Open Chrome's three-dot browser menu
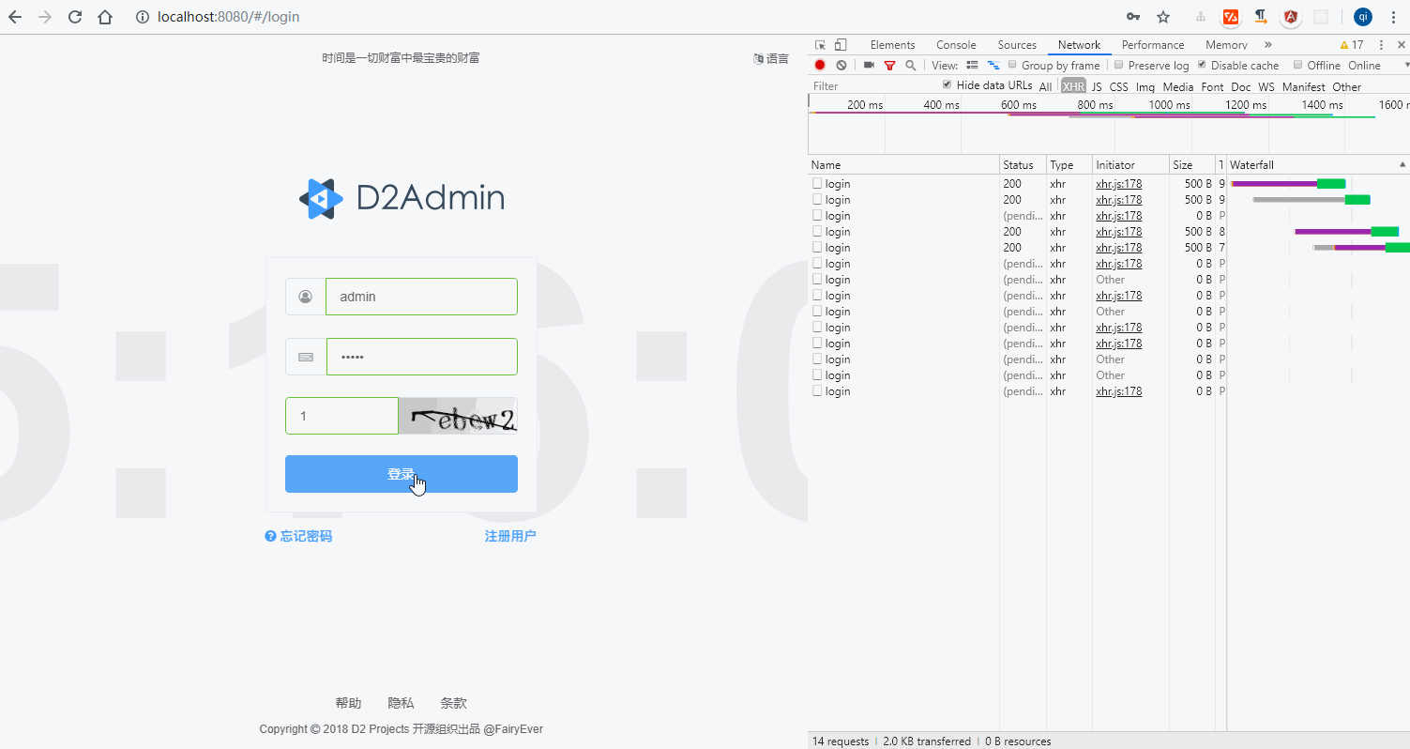Image resolution: width=1410 pixels, height=749 pixels. pyautogui.click(x=1395, y=16)
